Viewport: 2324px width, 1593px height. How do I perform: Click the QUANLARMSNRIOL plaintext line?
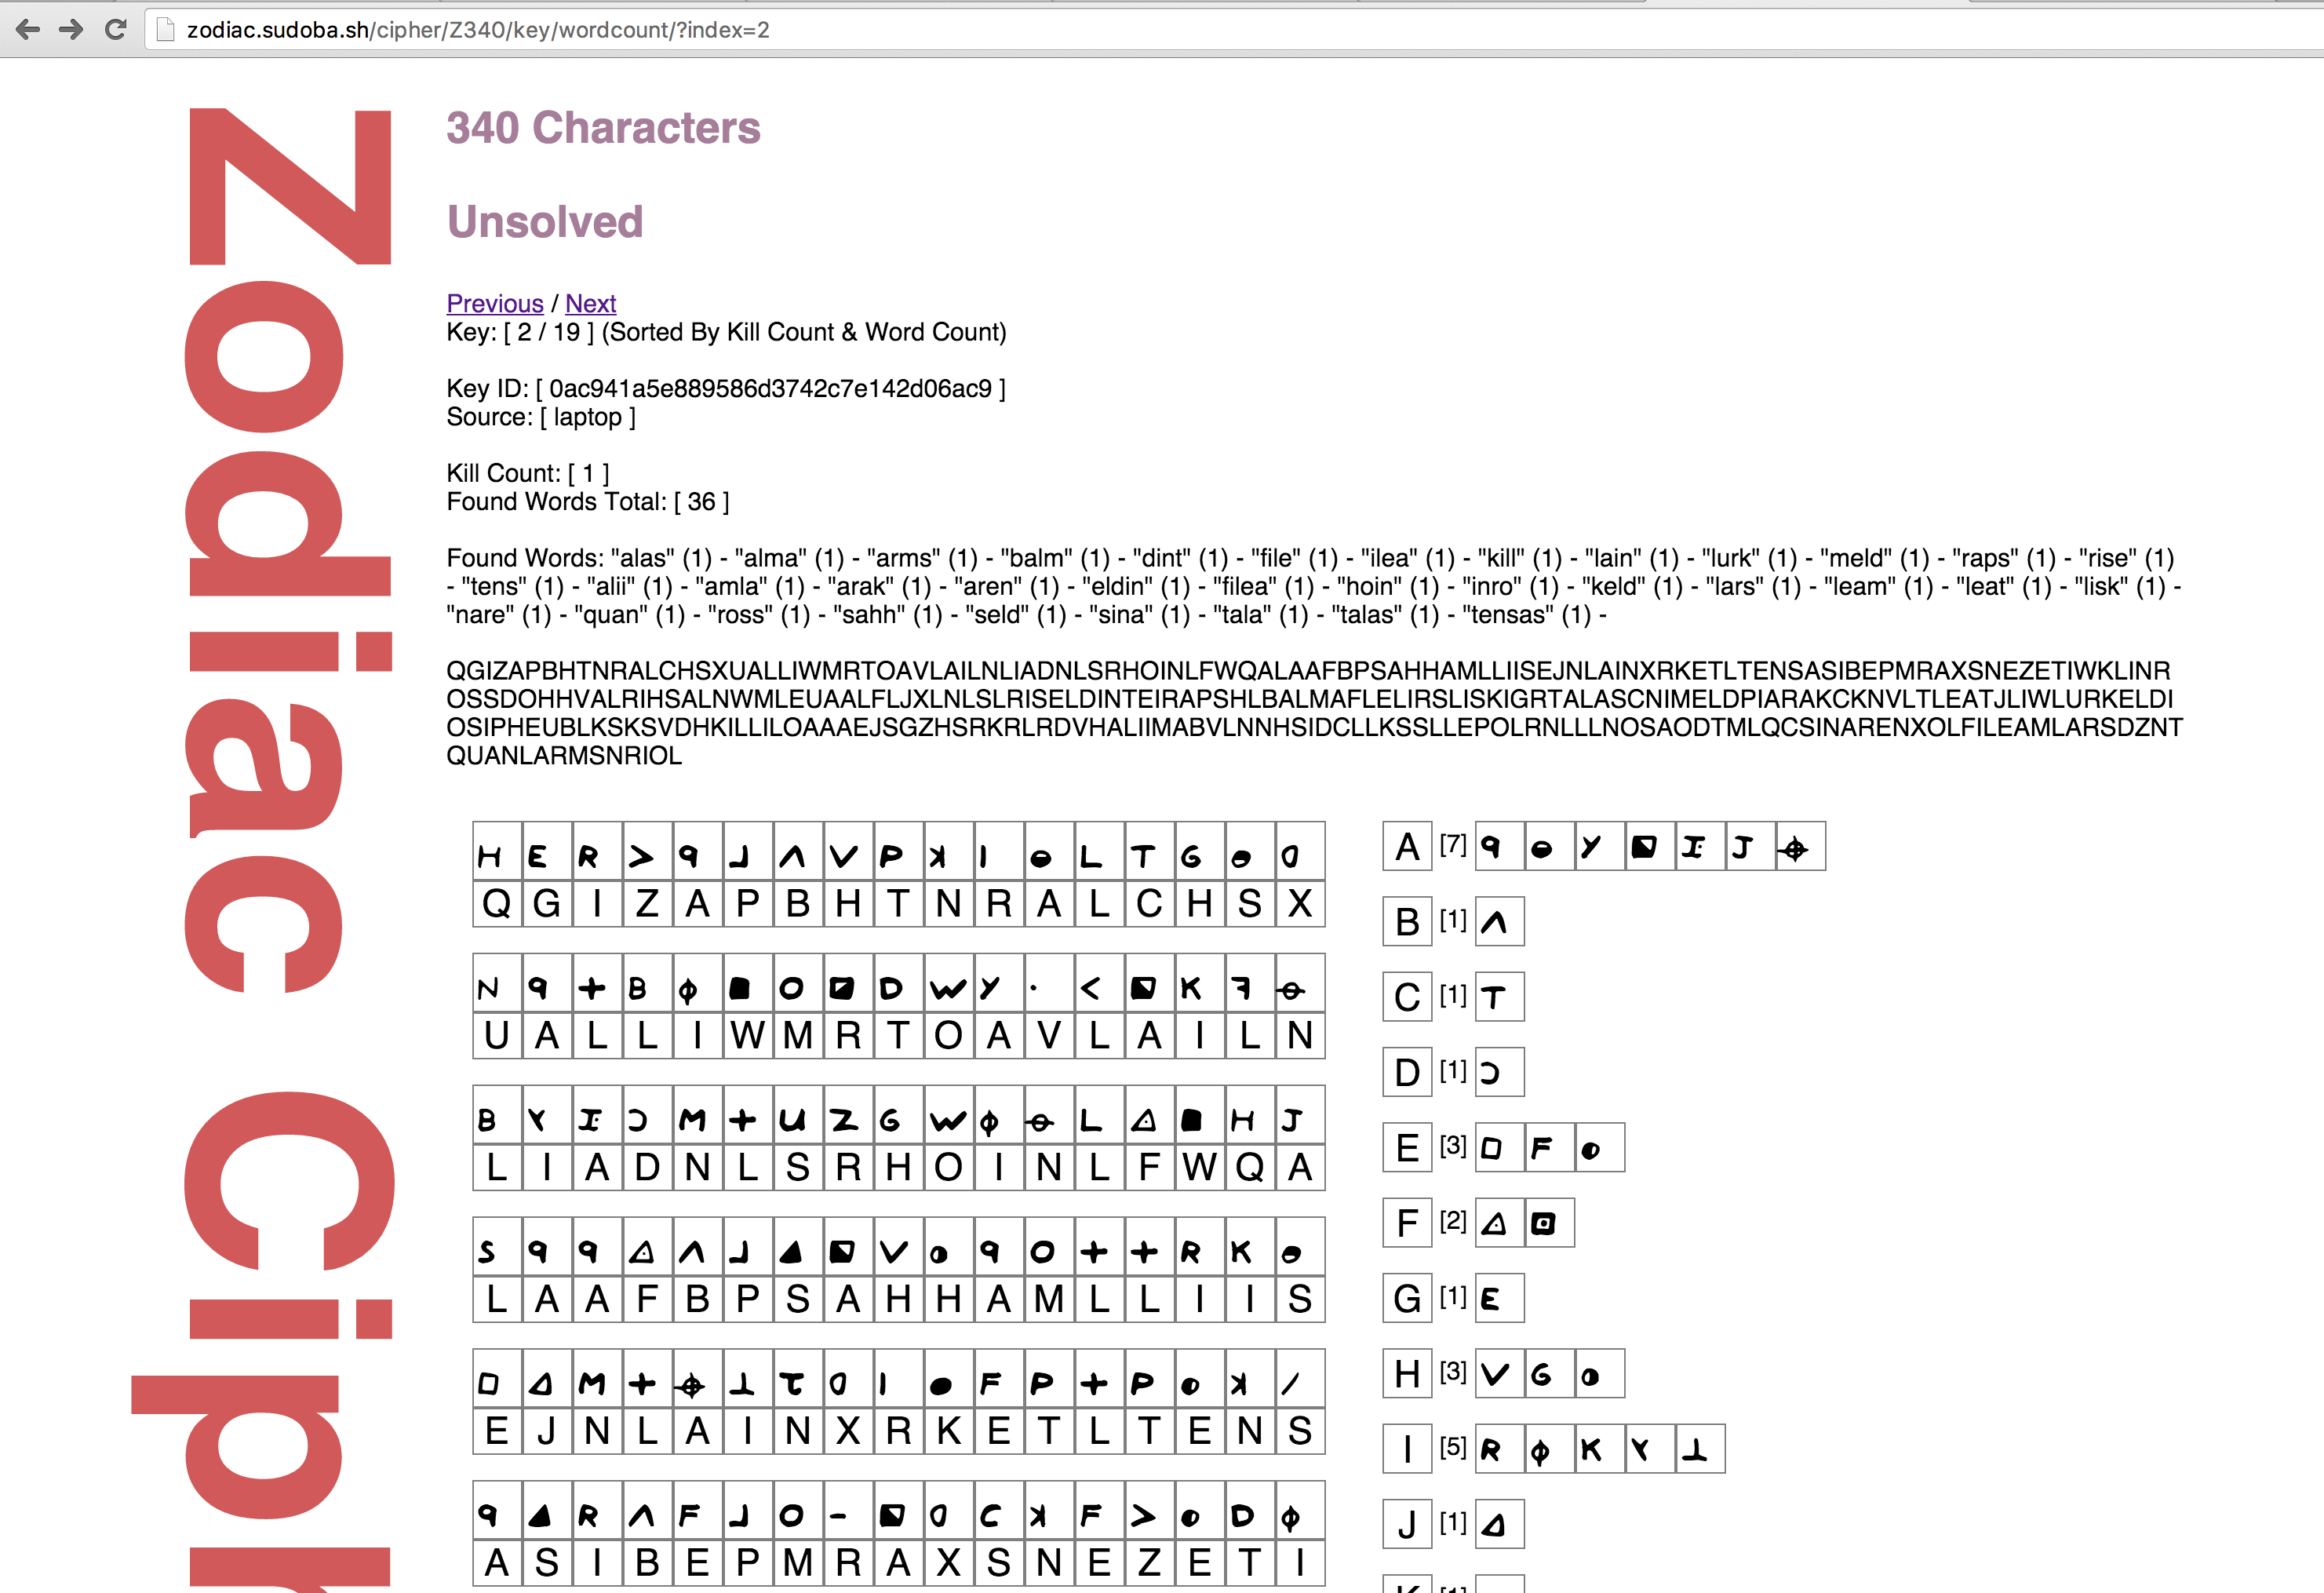564,756
